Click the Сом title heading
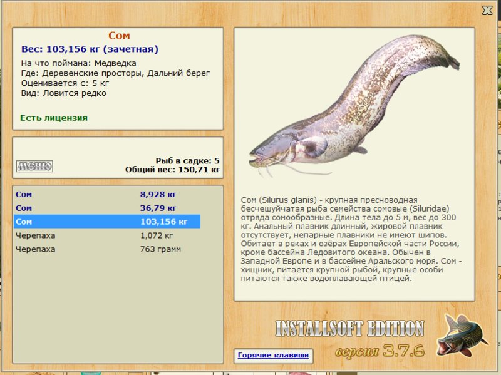Image resolution: width=501 pixels, height=375 pixels. click(119, 36)
